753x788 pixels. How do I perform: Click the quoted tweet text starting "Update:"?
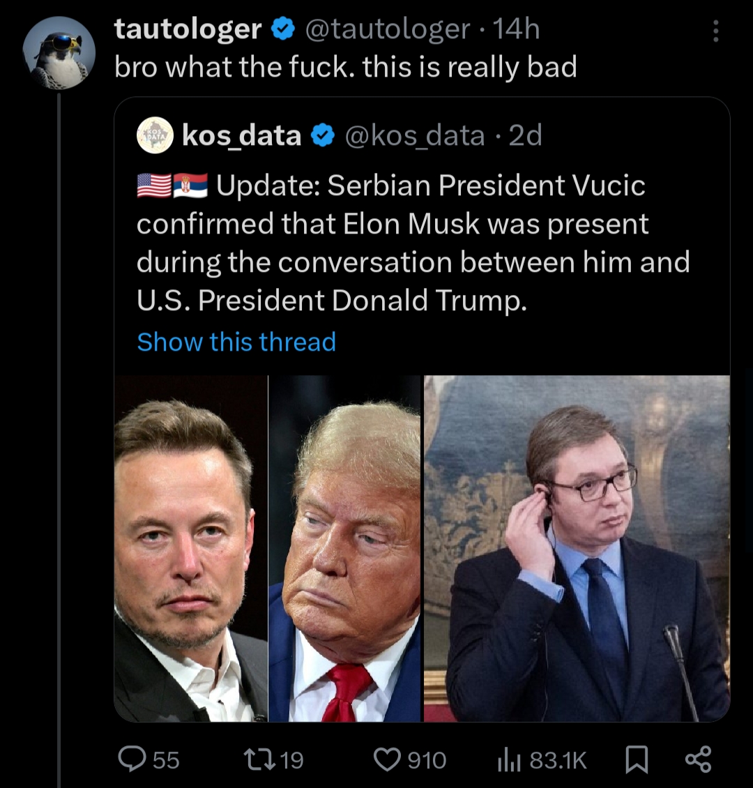pos(411,243)
